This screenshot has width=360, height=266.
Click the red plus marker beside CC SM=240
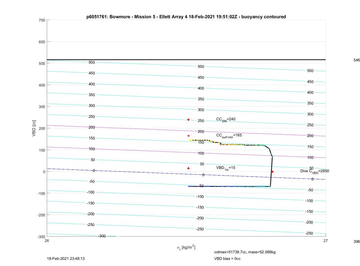tap(188, 120)
